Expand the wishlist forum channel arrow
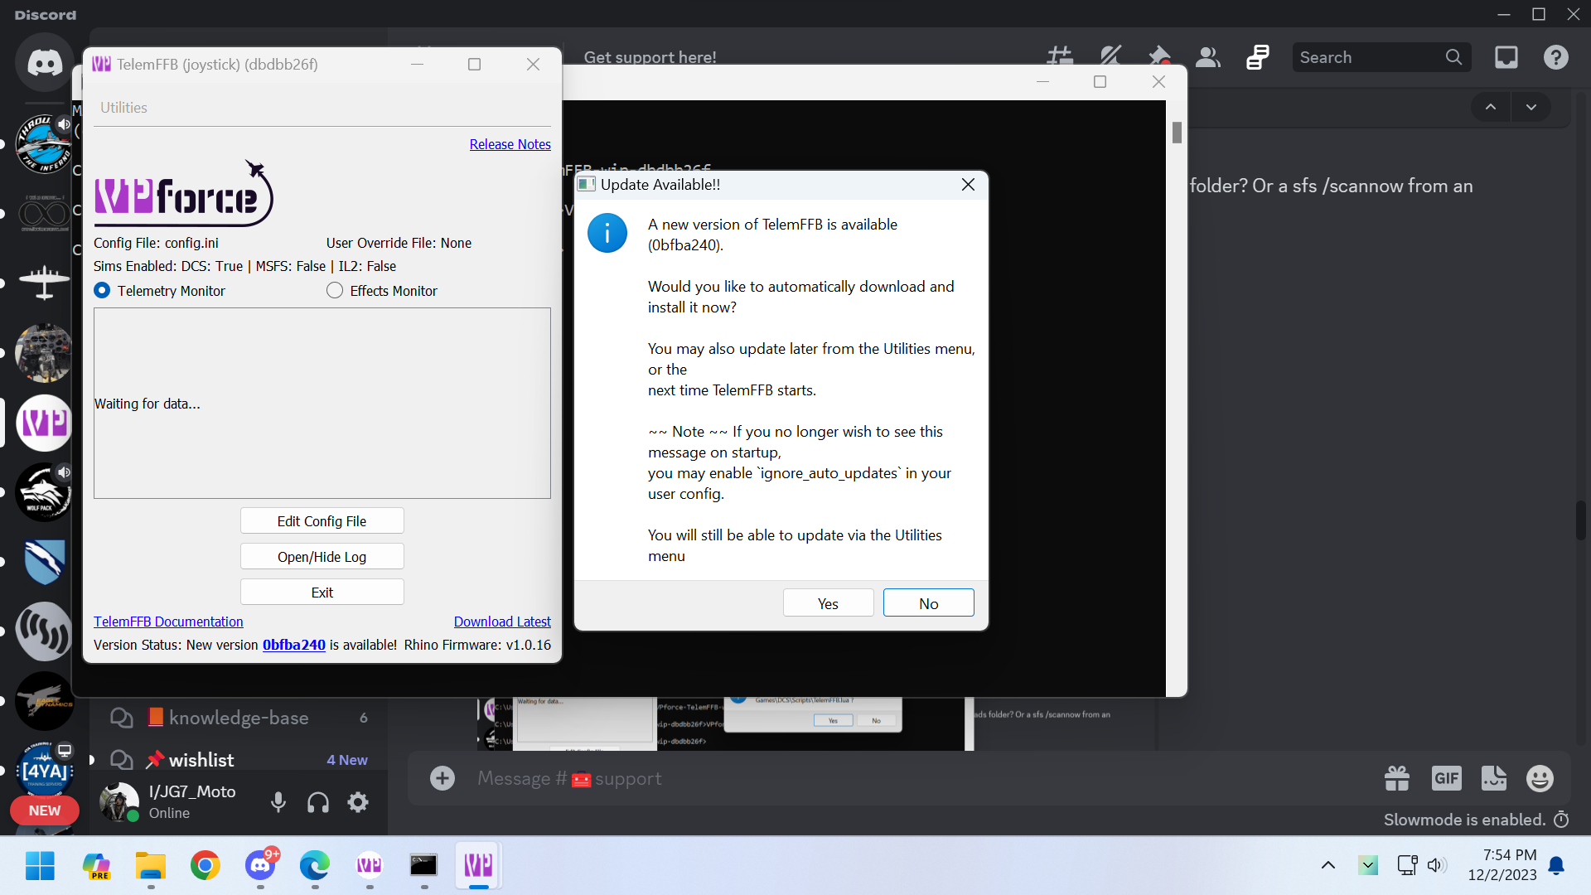Viewport: 1591px width, 895px height. 91,760
